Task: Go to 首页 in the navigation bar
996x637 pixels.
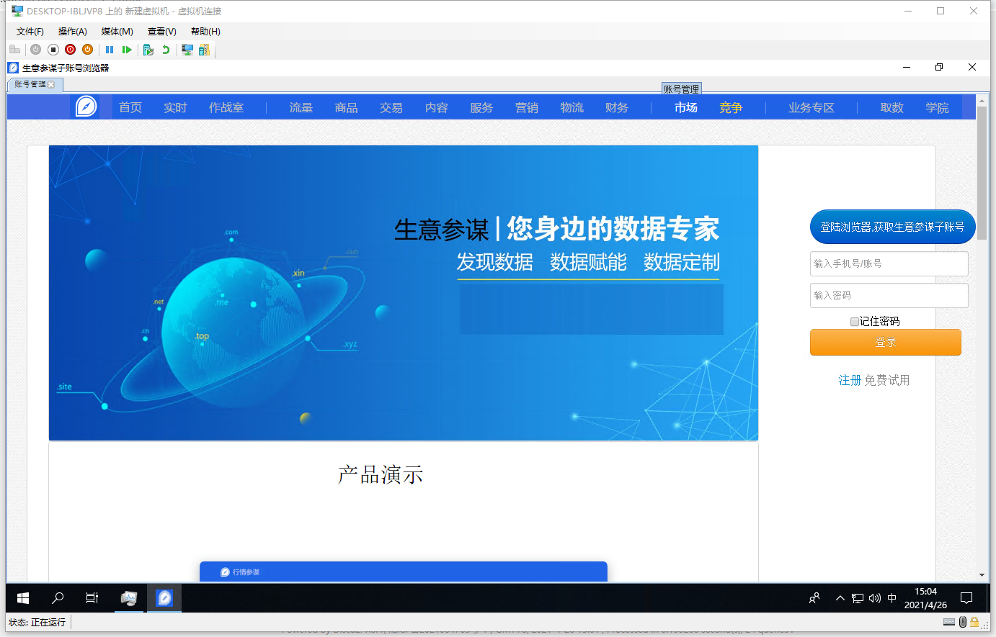Action: pyautogui.click(x=130, y=107)
